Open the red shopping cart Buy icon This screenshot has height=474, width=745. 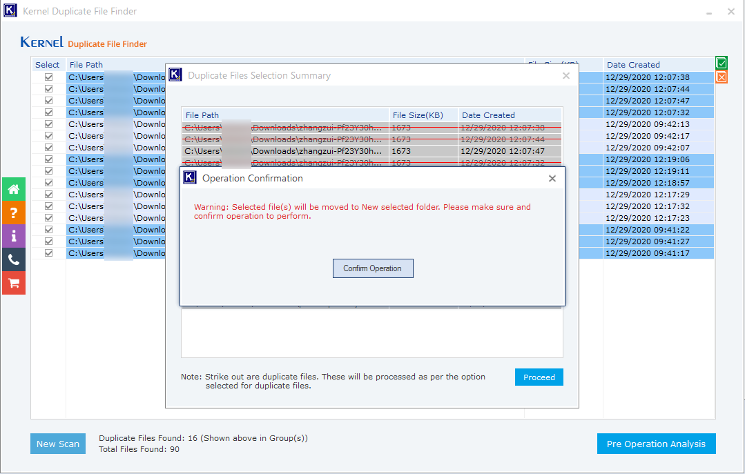(14, 283)
